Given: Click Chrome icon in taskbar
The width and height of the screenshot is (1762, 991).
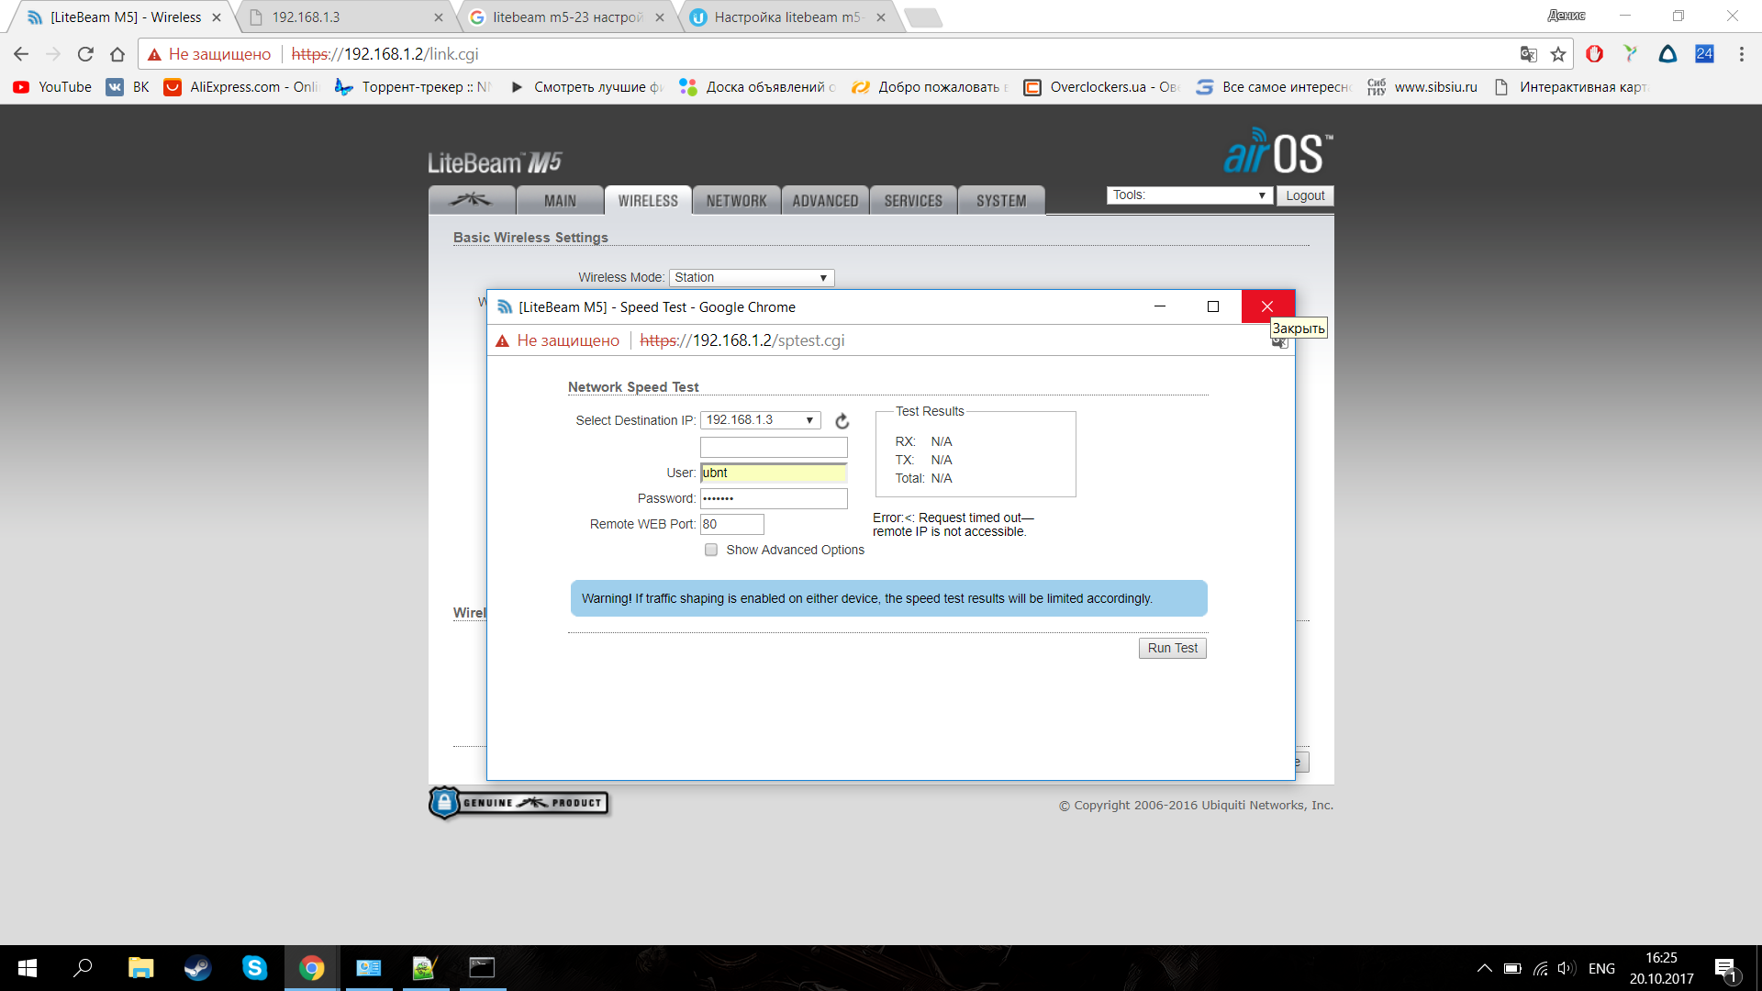Looking at the screenshot, I should 311,968.
